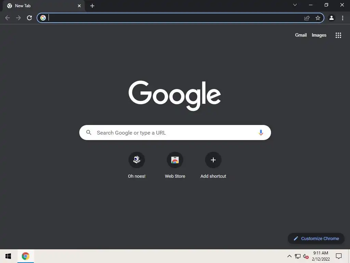Click the Google logo
Screen dimensions: 350x263
pos(175,96)
